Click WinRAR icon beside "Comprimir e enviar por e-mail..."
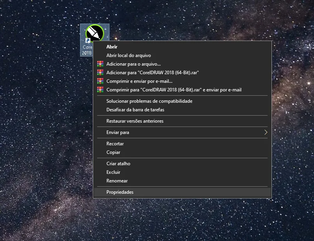 click(x=100, y=81)
